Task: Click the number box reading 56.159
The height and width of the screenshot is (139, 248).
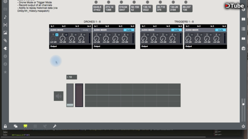Action: [135, 8]
